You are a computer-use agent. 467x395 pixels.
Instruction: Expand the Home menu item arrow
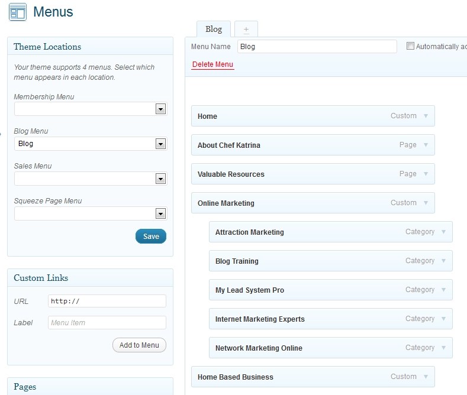click(x=426, y=116)
